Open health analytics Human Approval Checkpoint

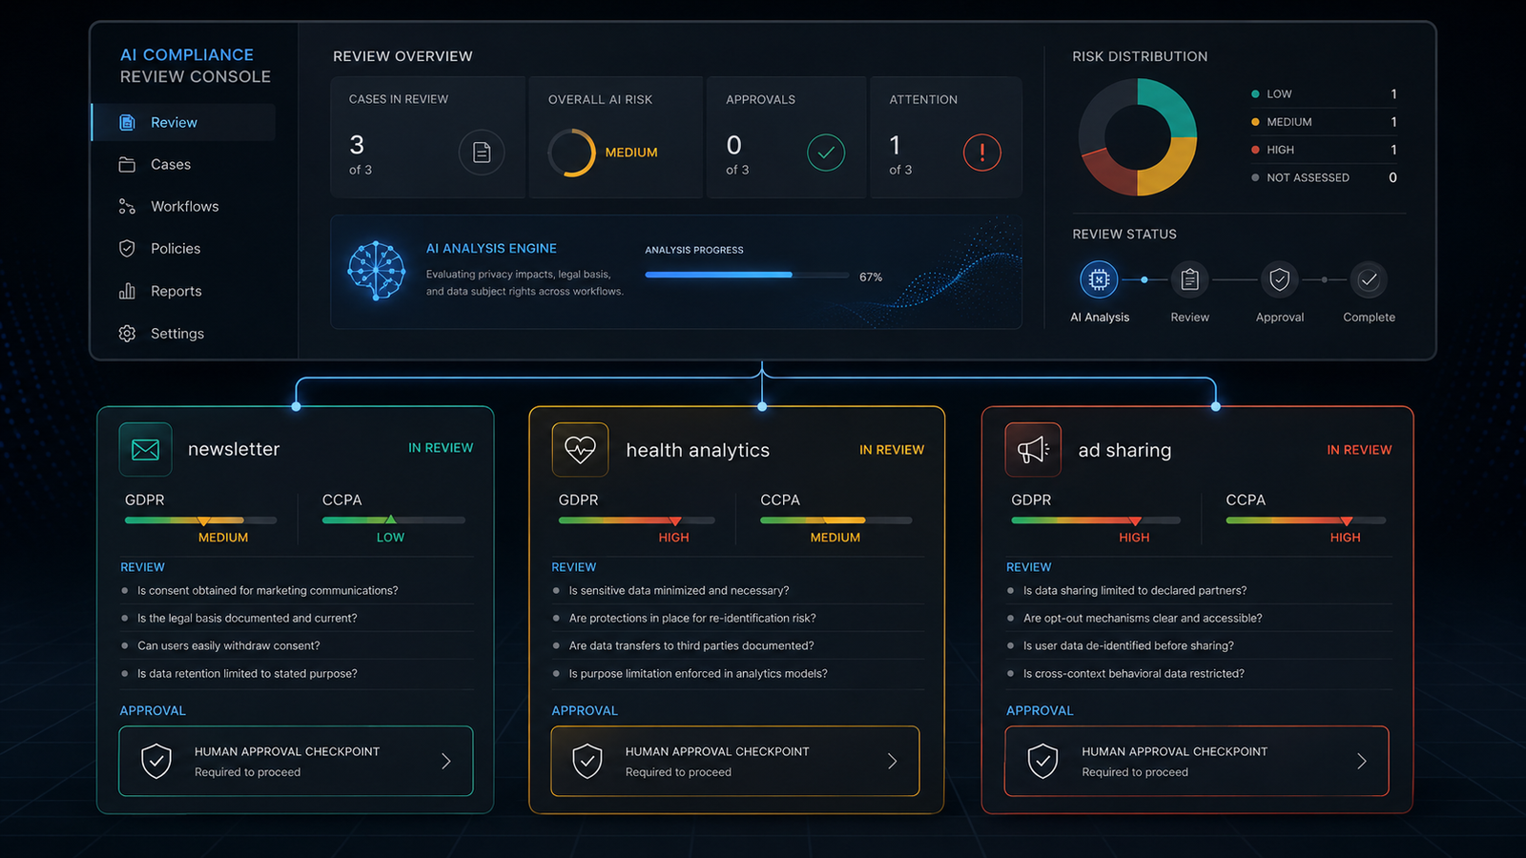click(735, 761)
